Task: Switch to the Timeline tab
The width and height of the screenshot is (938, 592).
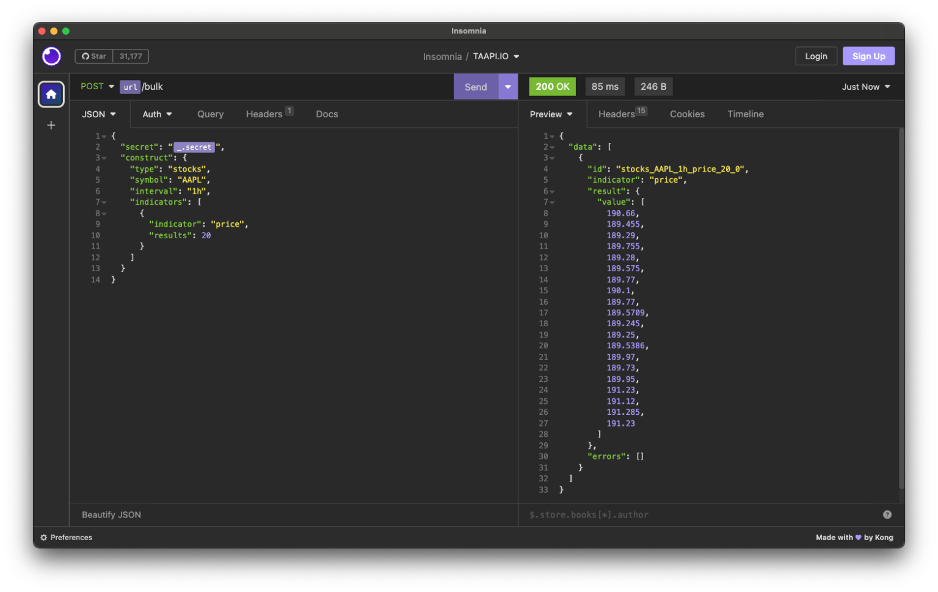Action: click(745, 114)
